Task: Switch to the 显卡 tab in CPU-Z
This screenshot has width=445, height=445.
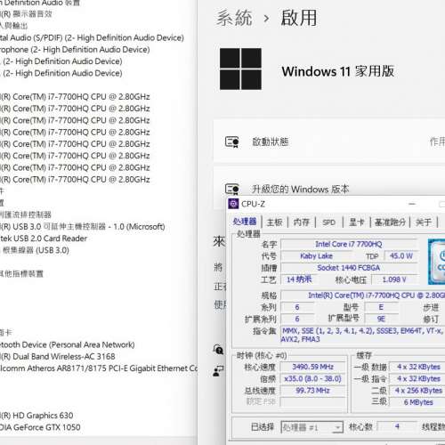Action: coord(357,222)
